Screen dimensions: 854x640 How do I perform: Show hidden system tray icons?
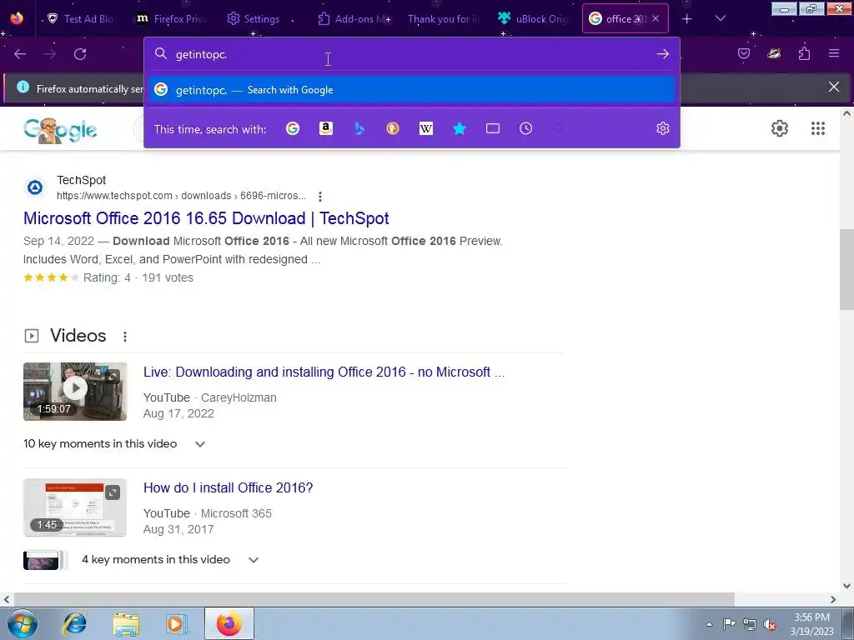click(x=709, y=624)
